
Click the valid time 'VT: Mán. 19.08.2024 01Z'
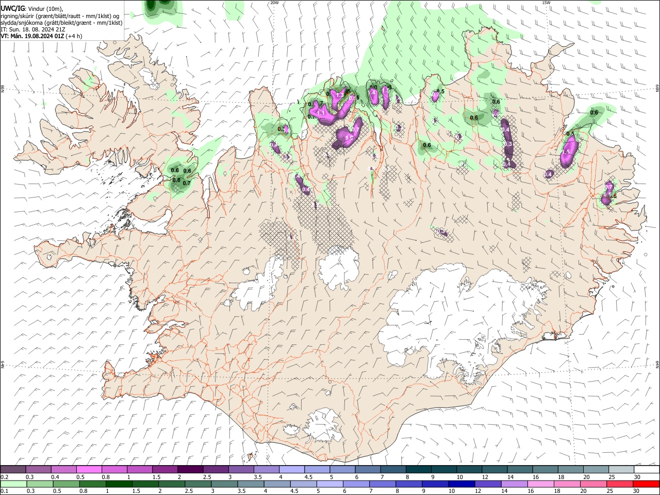pos(32,36)
